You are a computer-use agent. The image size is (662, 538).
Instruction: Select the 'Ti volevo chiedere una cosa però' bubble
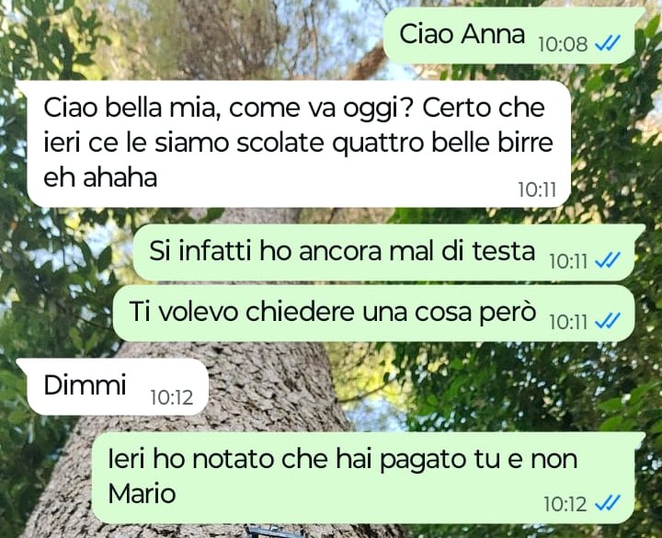point(375,314)
